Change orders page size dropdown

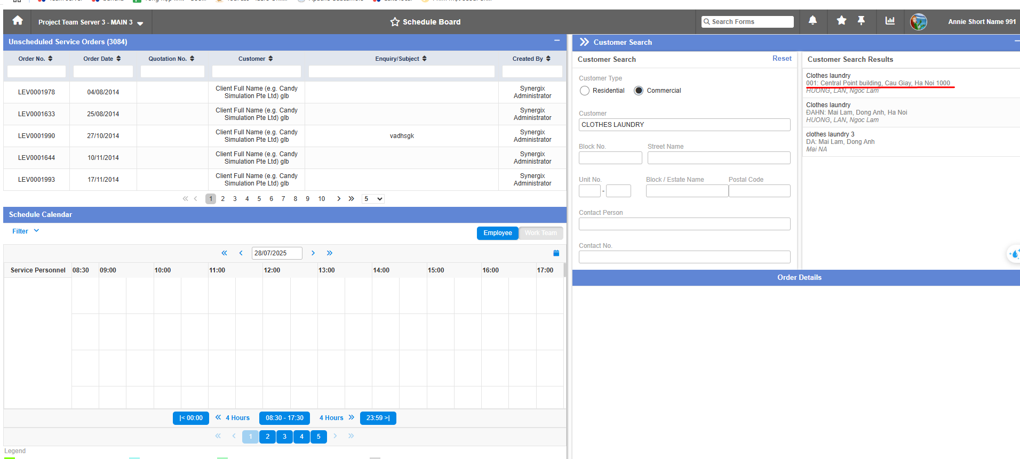click(373, 199)
